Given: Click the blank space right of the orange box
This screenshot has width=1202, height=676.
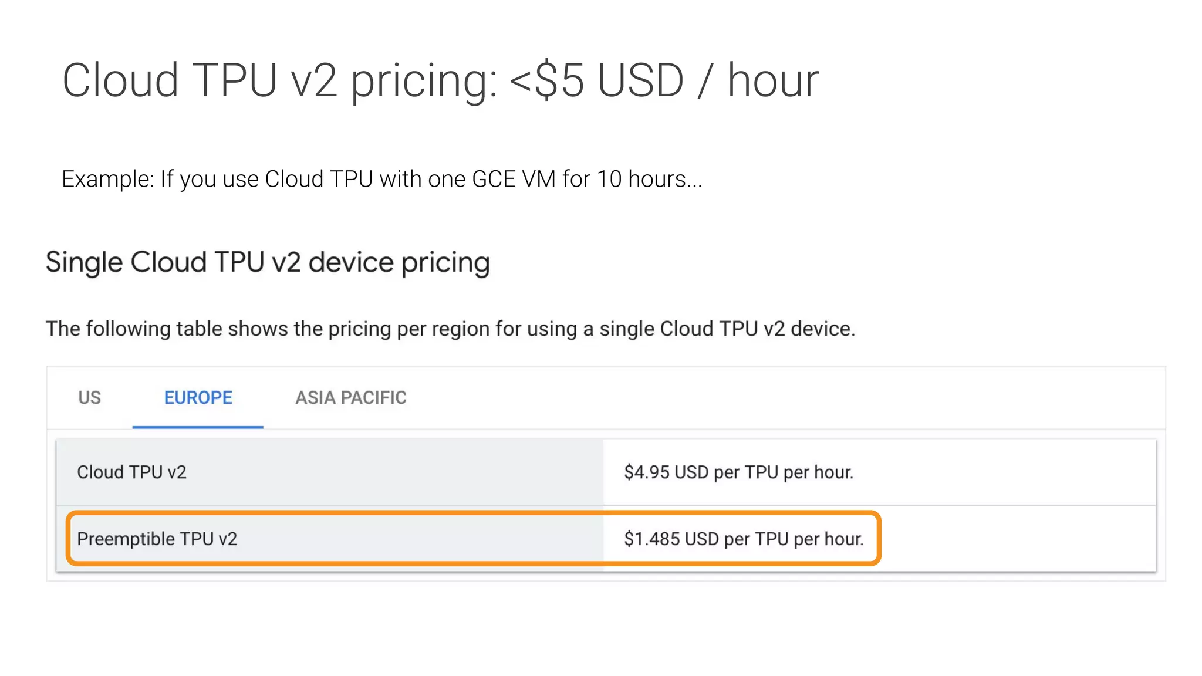Looking at the screenshot, I should coord(1015,539).
